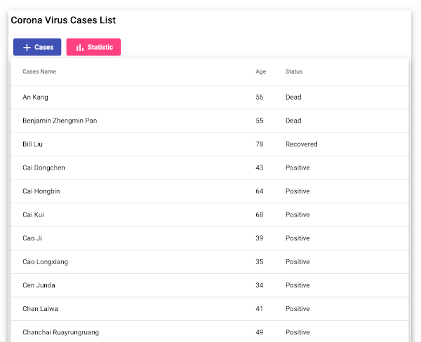Open the Cai Kui case details

pos(210,215)
